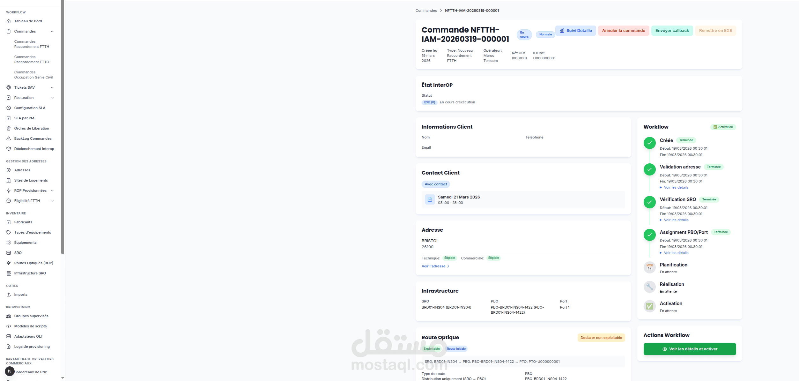Click the Adresses location pin icon
Screen dimensions: 799x381
pyautogui.click(x=9, y=170)
